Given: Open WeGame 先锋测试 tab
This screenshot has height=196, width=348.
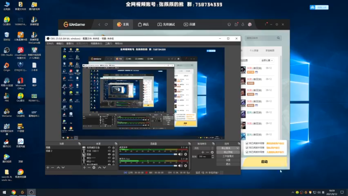Looking at the screenshot, I should [166, 24].
